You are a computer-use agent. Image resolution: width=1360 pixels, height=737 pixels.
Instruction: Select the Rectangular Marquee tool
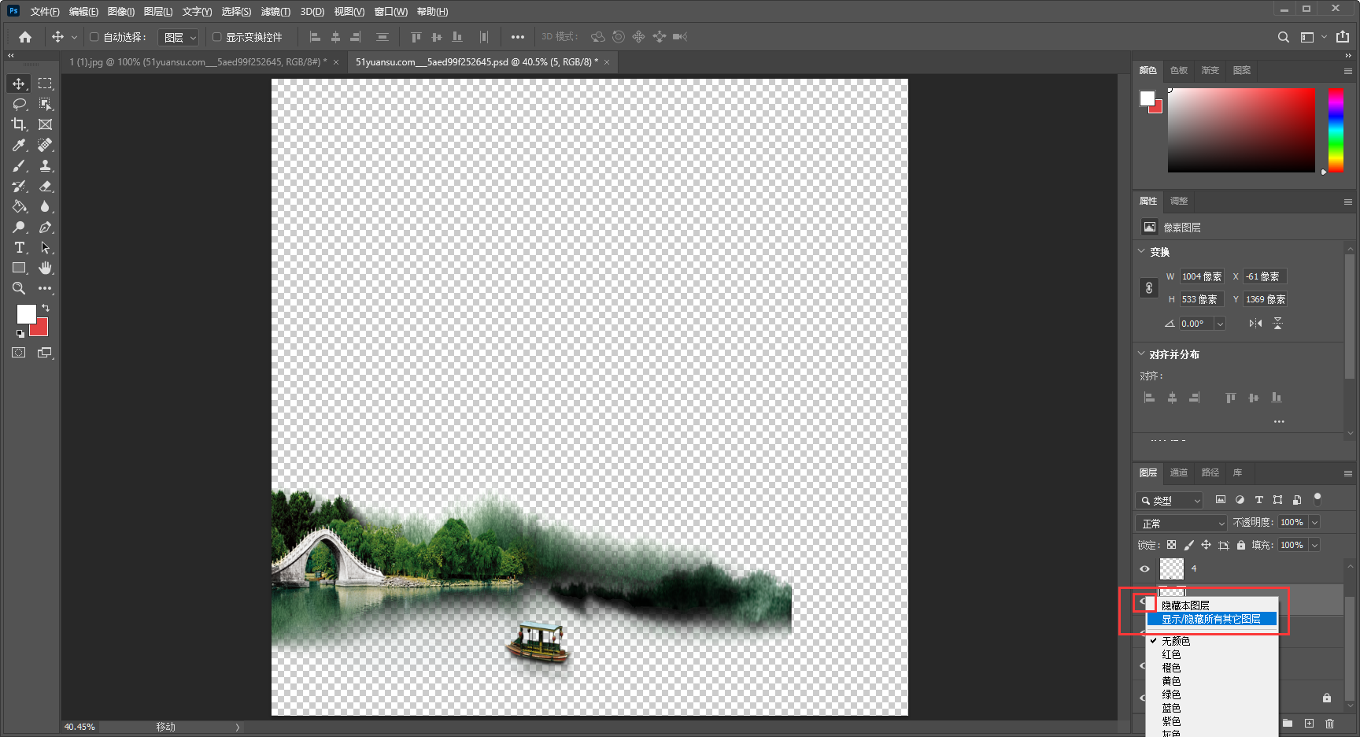click(x=46, y=83)
